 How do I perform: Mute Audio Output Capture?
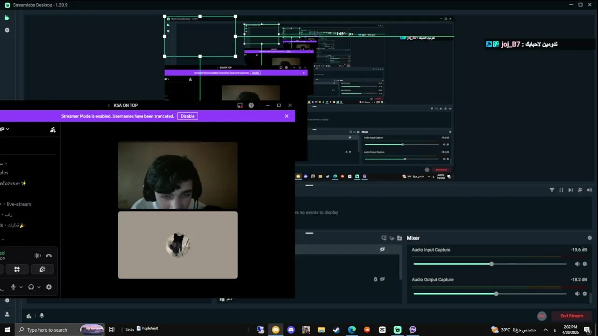click(577, 294)
